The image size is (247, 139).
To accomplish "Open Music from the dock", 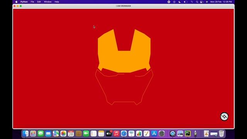I will [116, 134].
